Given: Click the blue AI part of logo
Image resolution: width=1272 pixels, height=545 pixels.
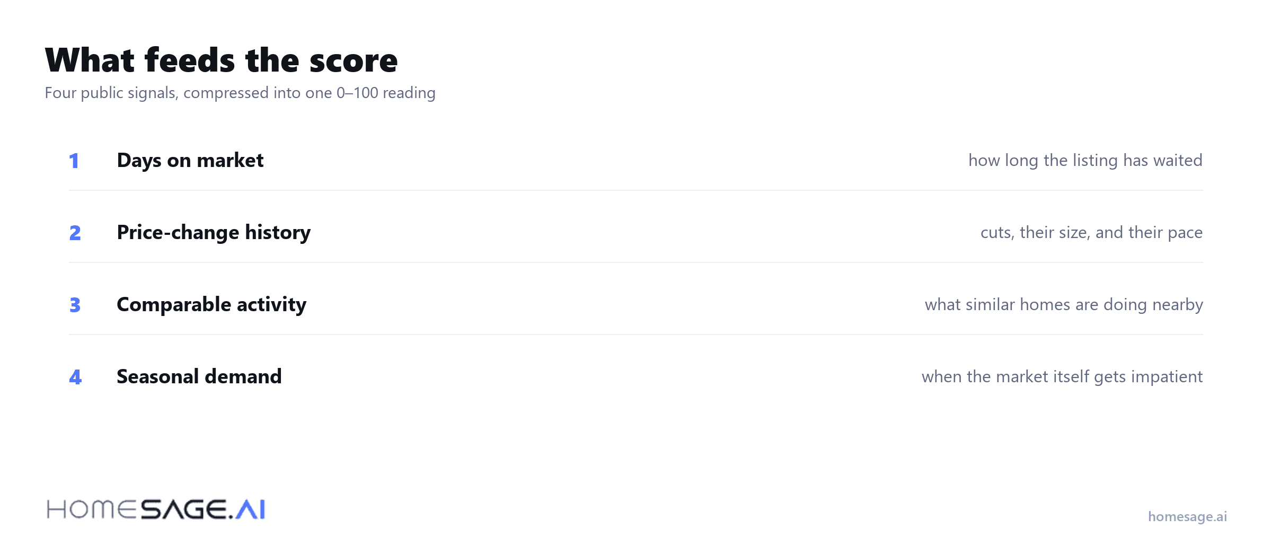Looking at the screenshot, I should coord(250,509).
